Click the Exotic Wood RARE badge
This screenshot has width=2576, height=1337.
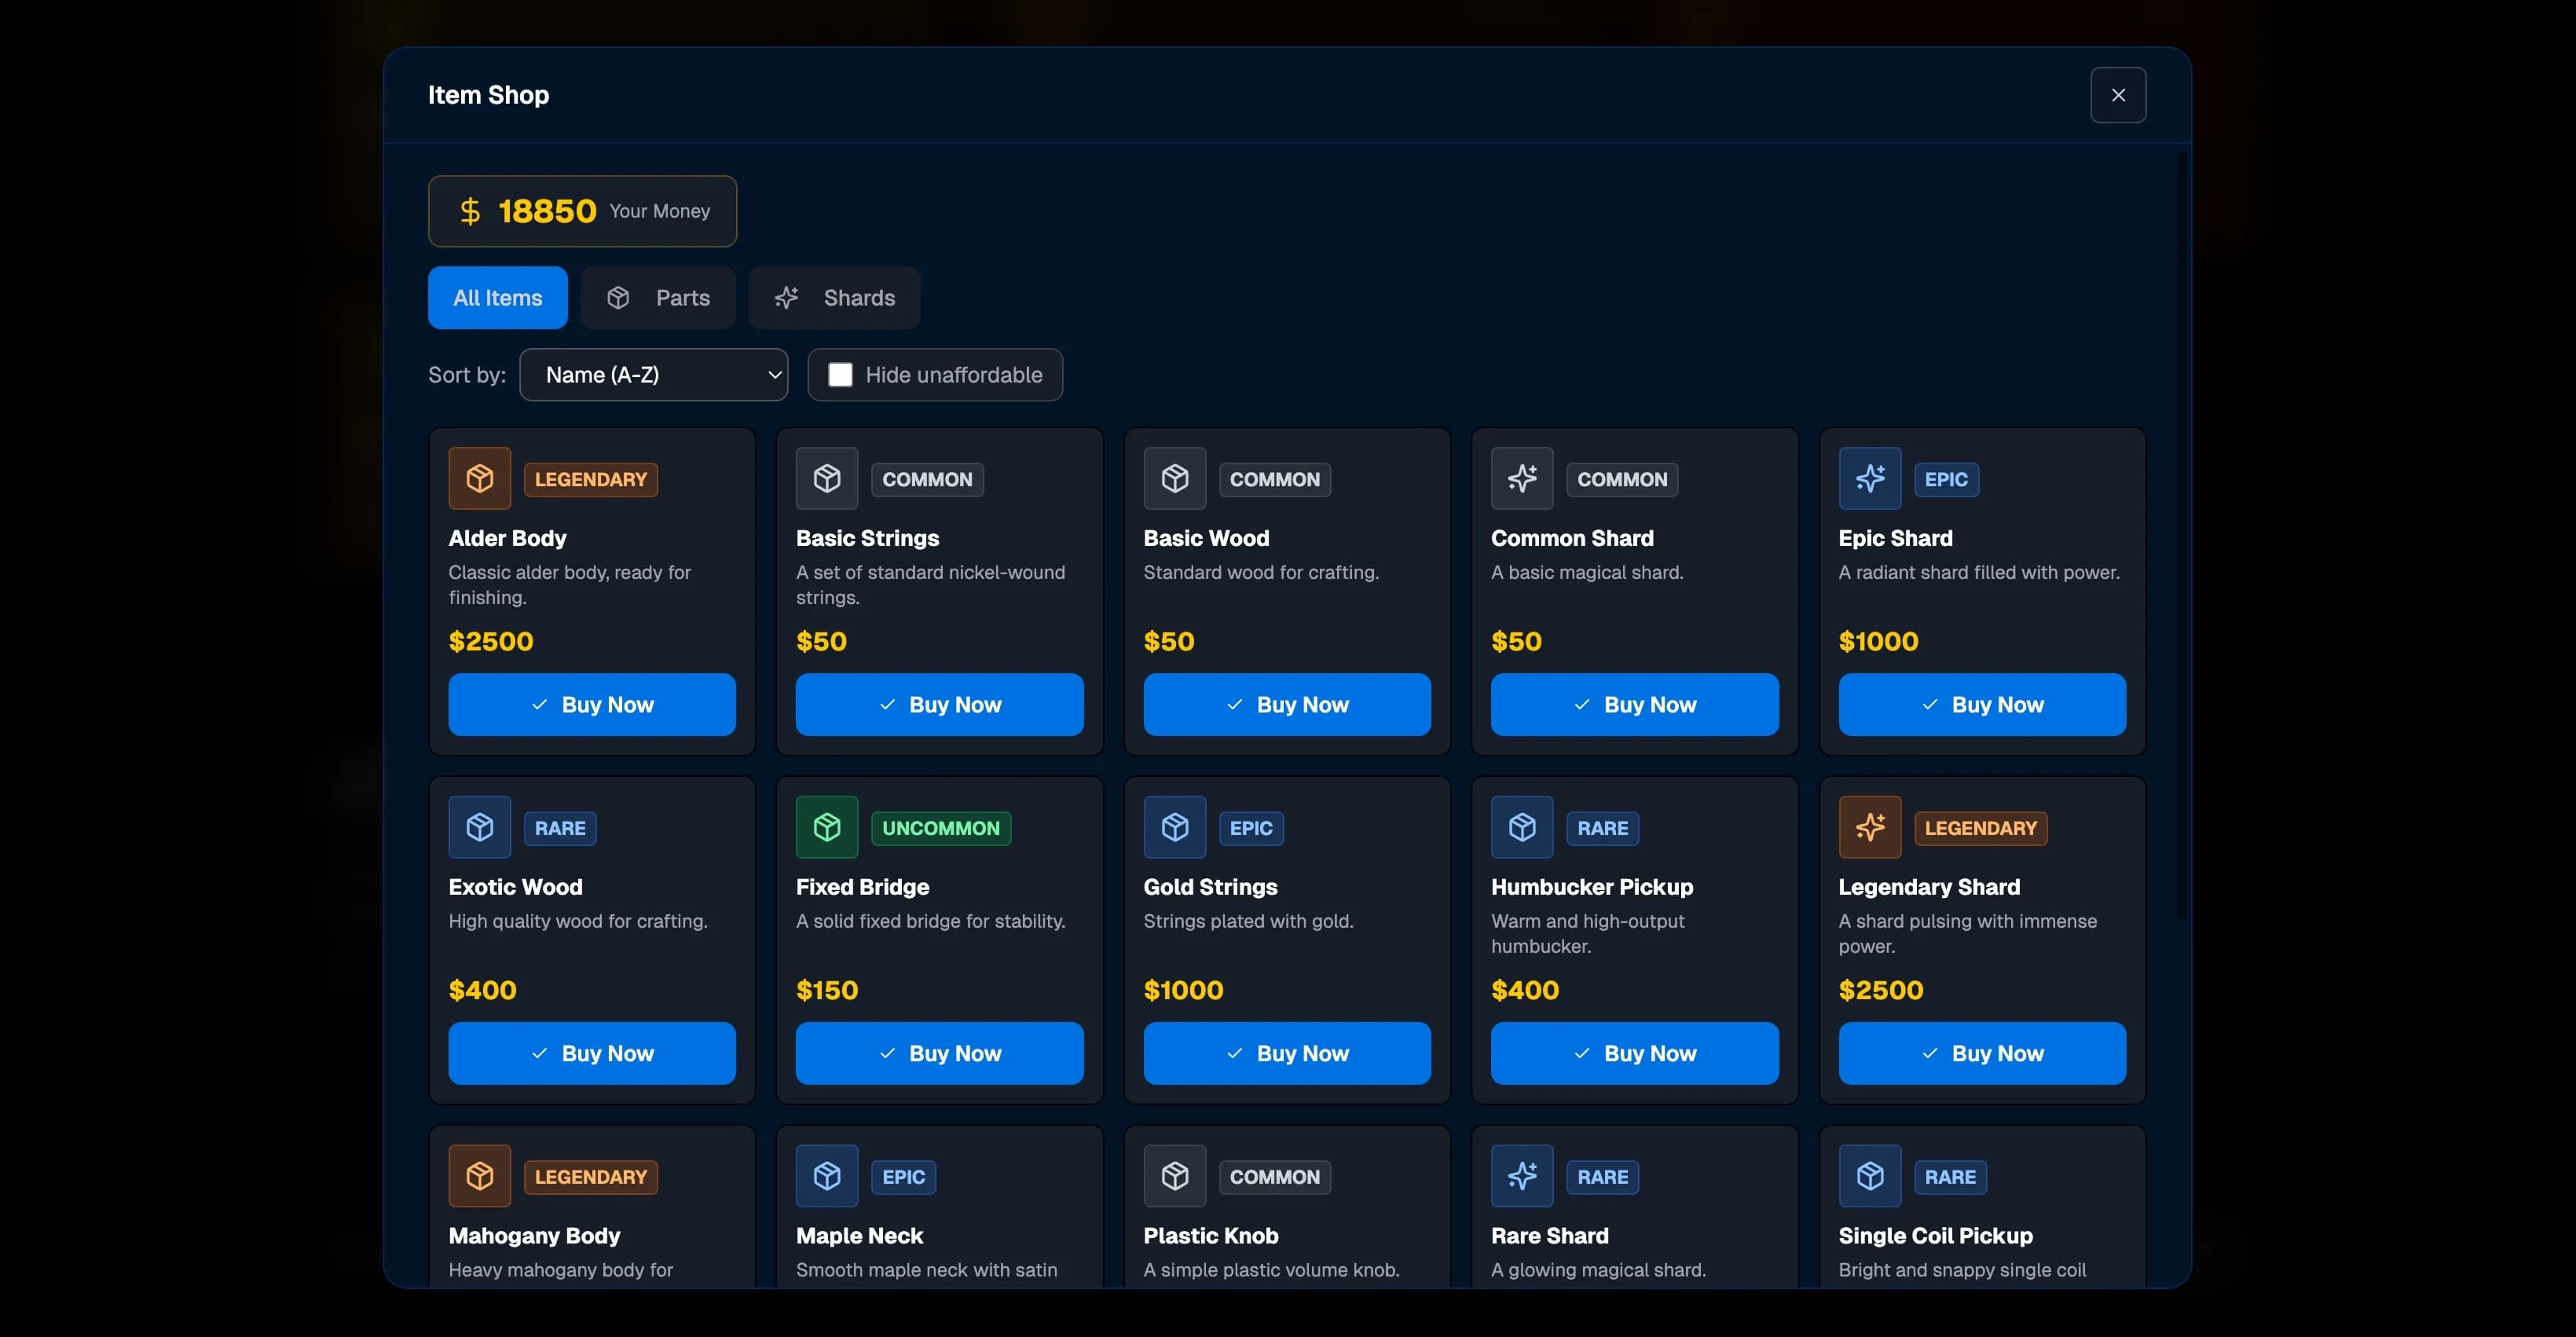pos(560,828)
